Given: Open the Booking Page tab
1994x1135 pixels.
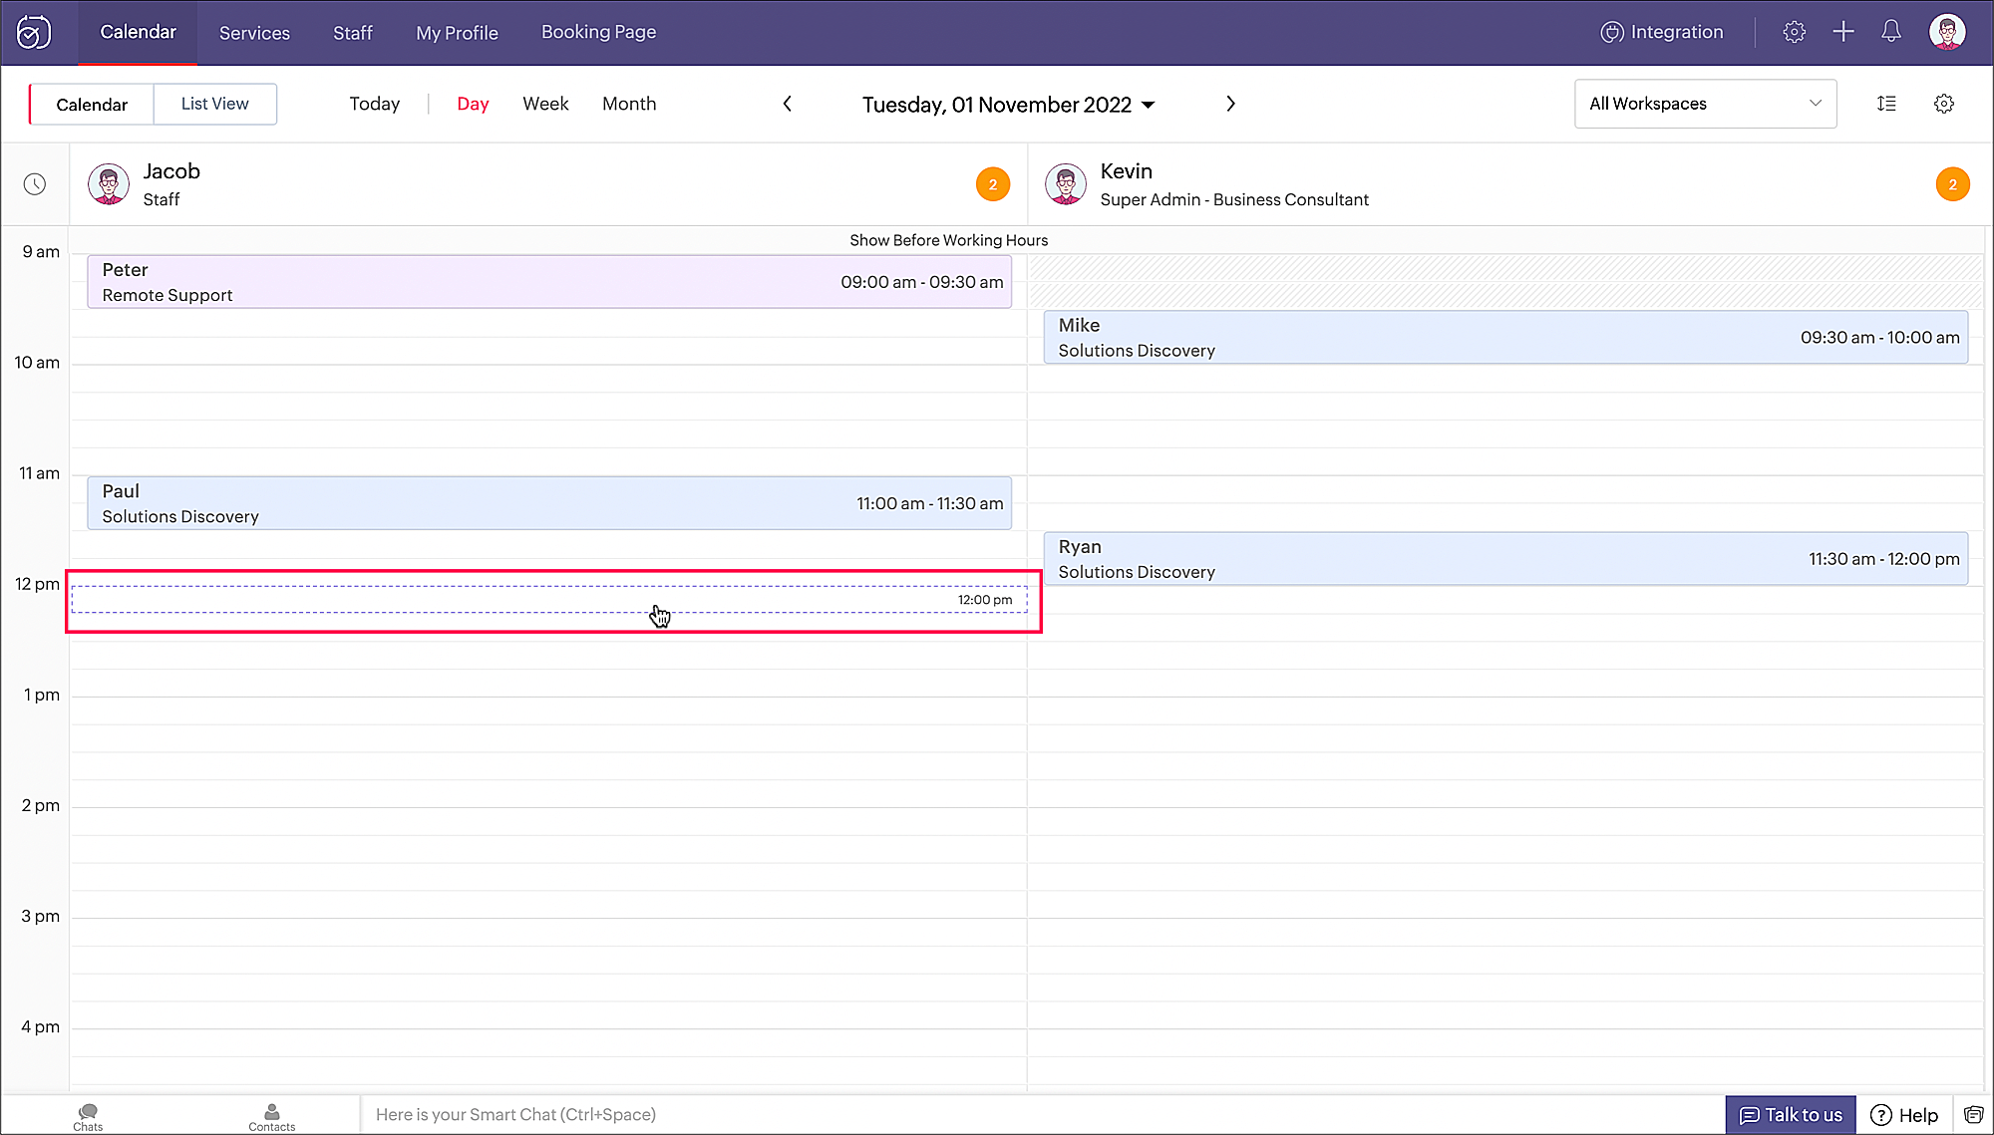Looking at the screenshot, I should tap(598, 32).
